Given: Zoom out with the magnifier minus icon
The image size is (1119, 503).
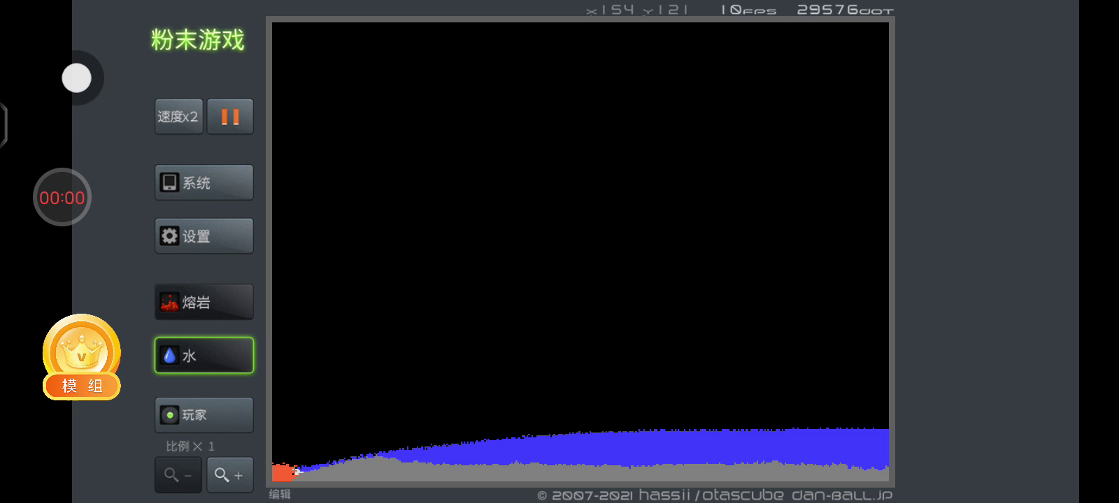Looking at the screenshot, I should (178, 475).
